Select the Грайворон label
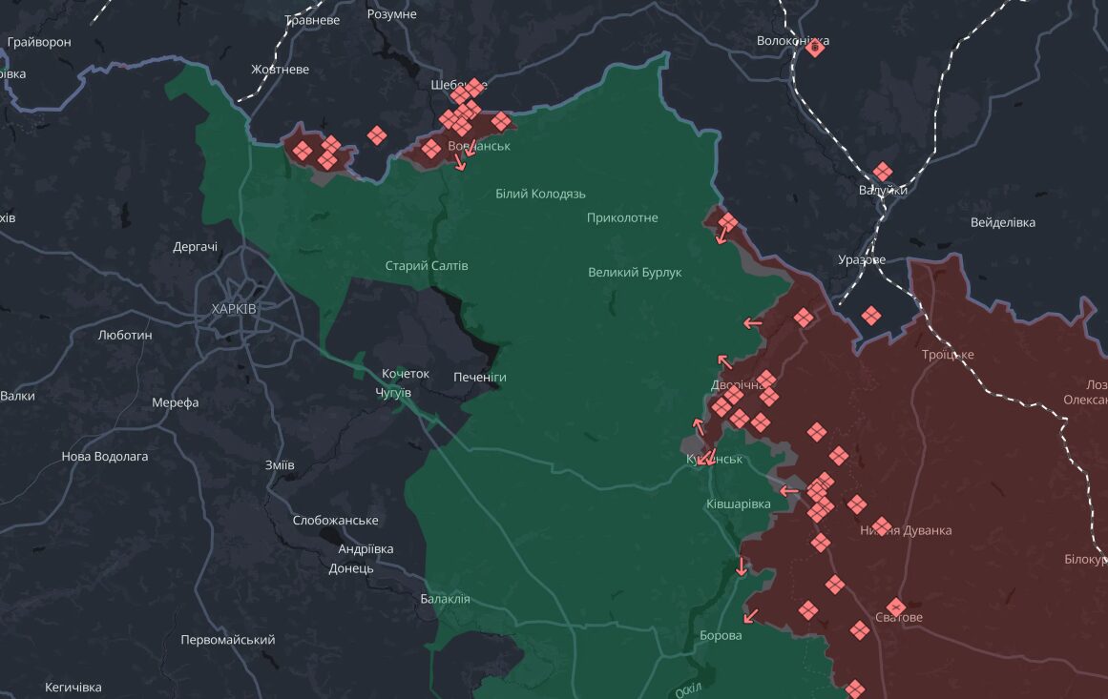The image size is (1108, 699). (39, 42)
